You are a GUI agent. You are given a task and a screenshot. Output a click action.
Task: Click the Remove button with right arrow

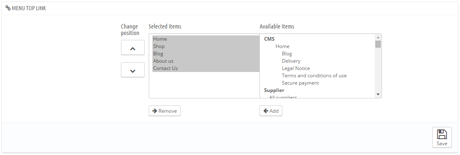click(x=165, y=111)
